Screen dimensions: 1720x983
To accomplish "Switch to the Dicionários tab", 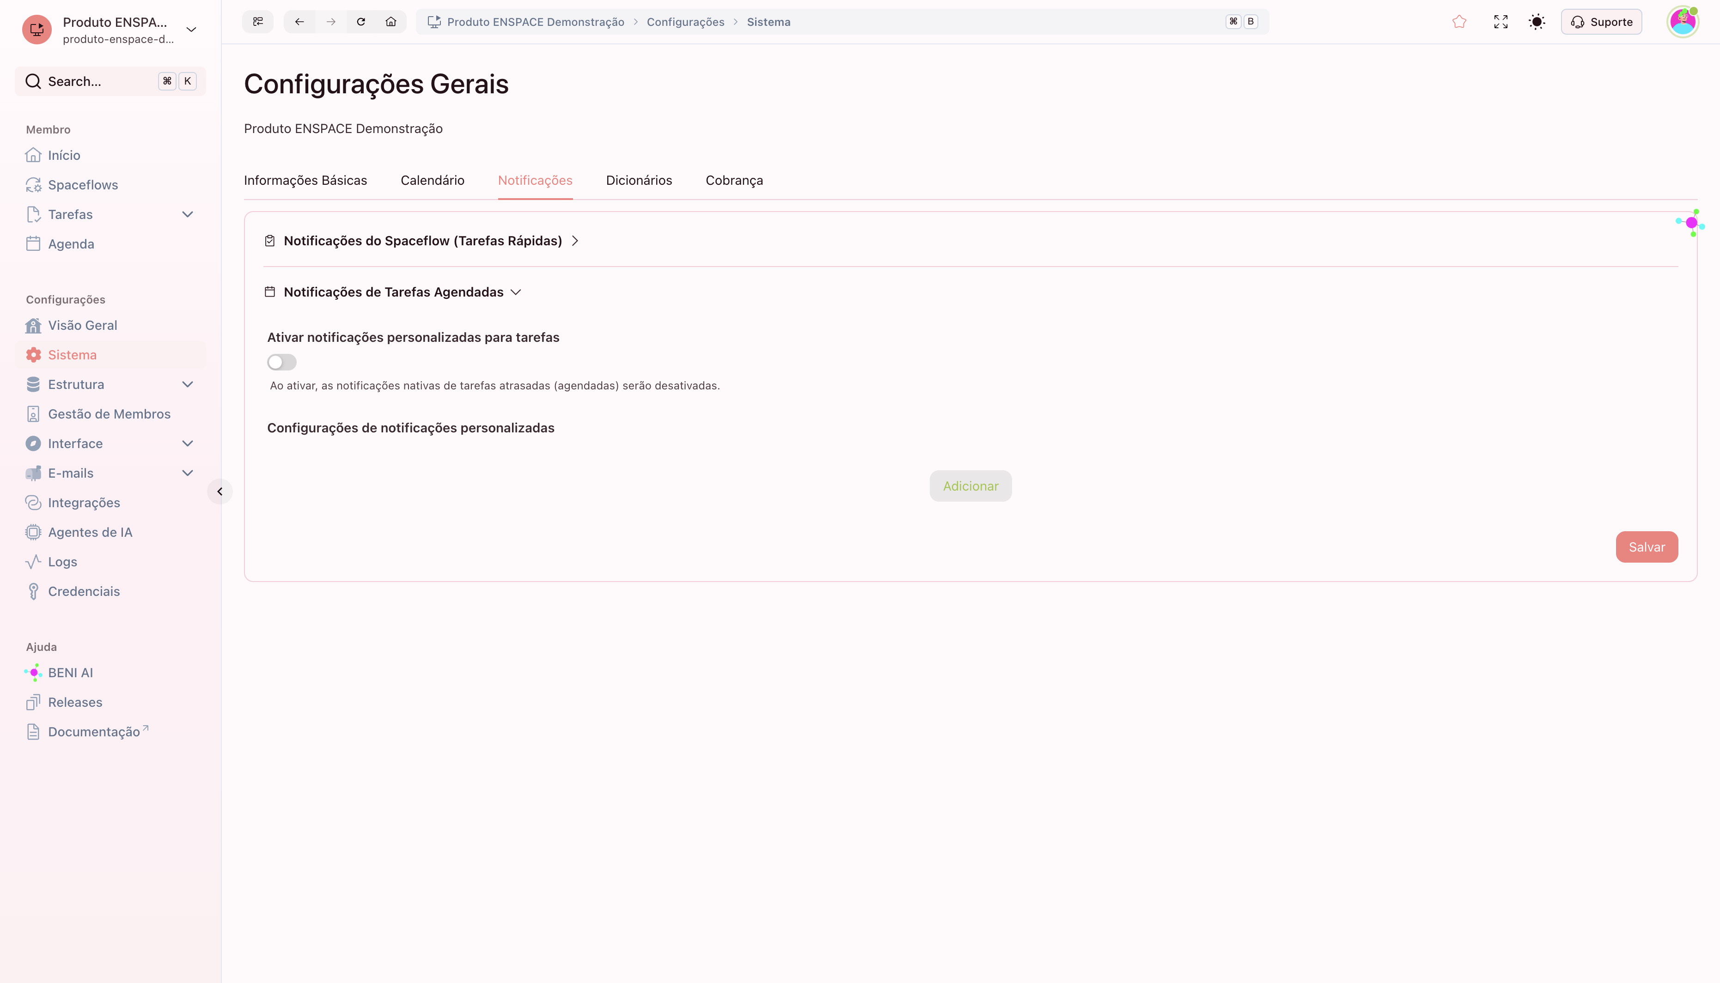I will tap(639, 180).
